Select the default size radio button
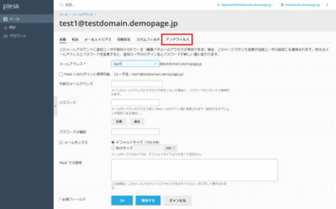The image size is (336, 209). coord(113,142)
